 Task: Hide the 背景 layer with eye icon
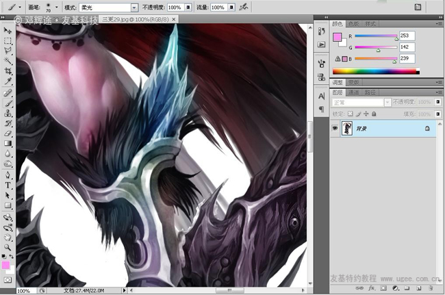335,129
